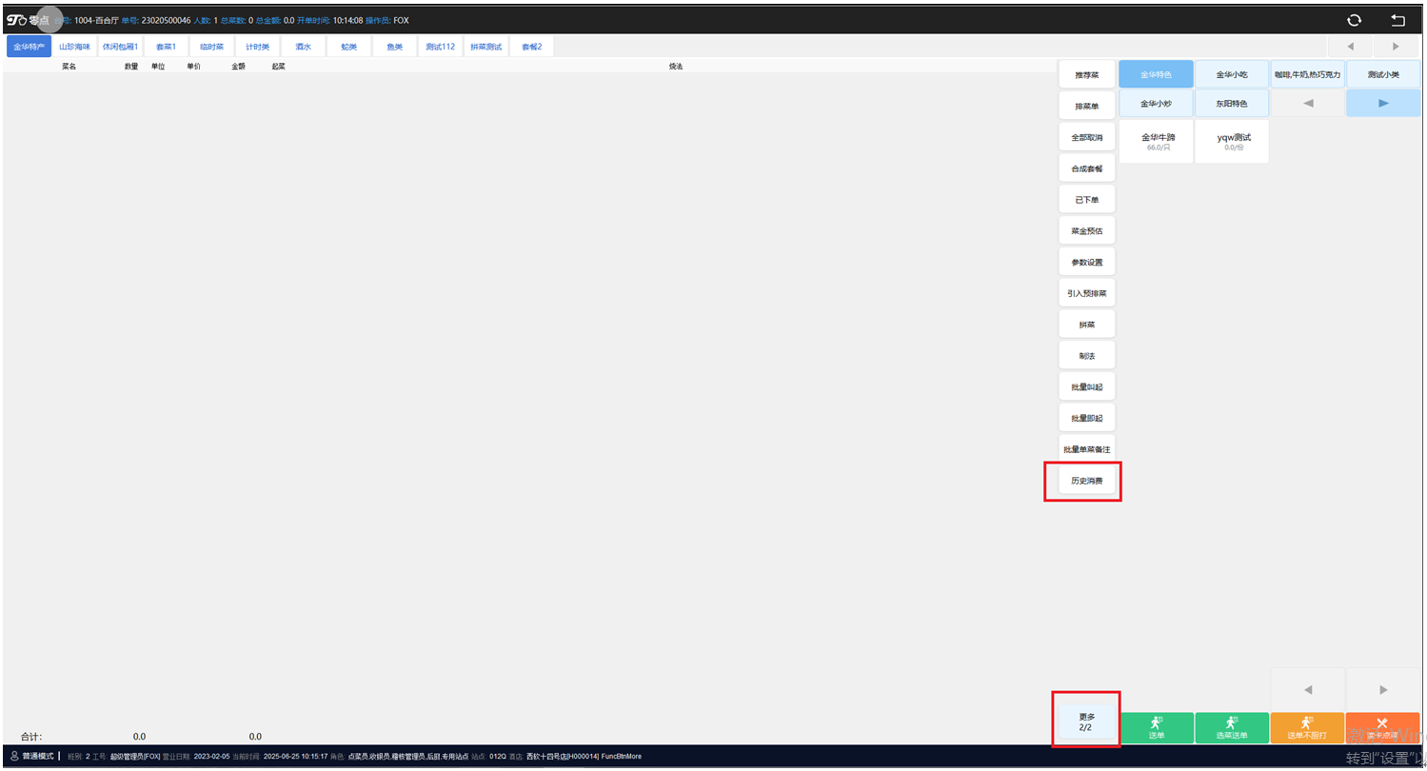Select the 咖啡,牛奶,热巧克力 sub-category
Viewport: 1427px width, 771px height.
click(x=1307, y=74)
